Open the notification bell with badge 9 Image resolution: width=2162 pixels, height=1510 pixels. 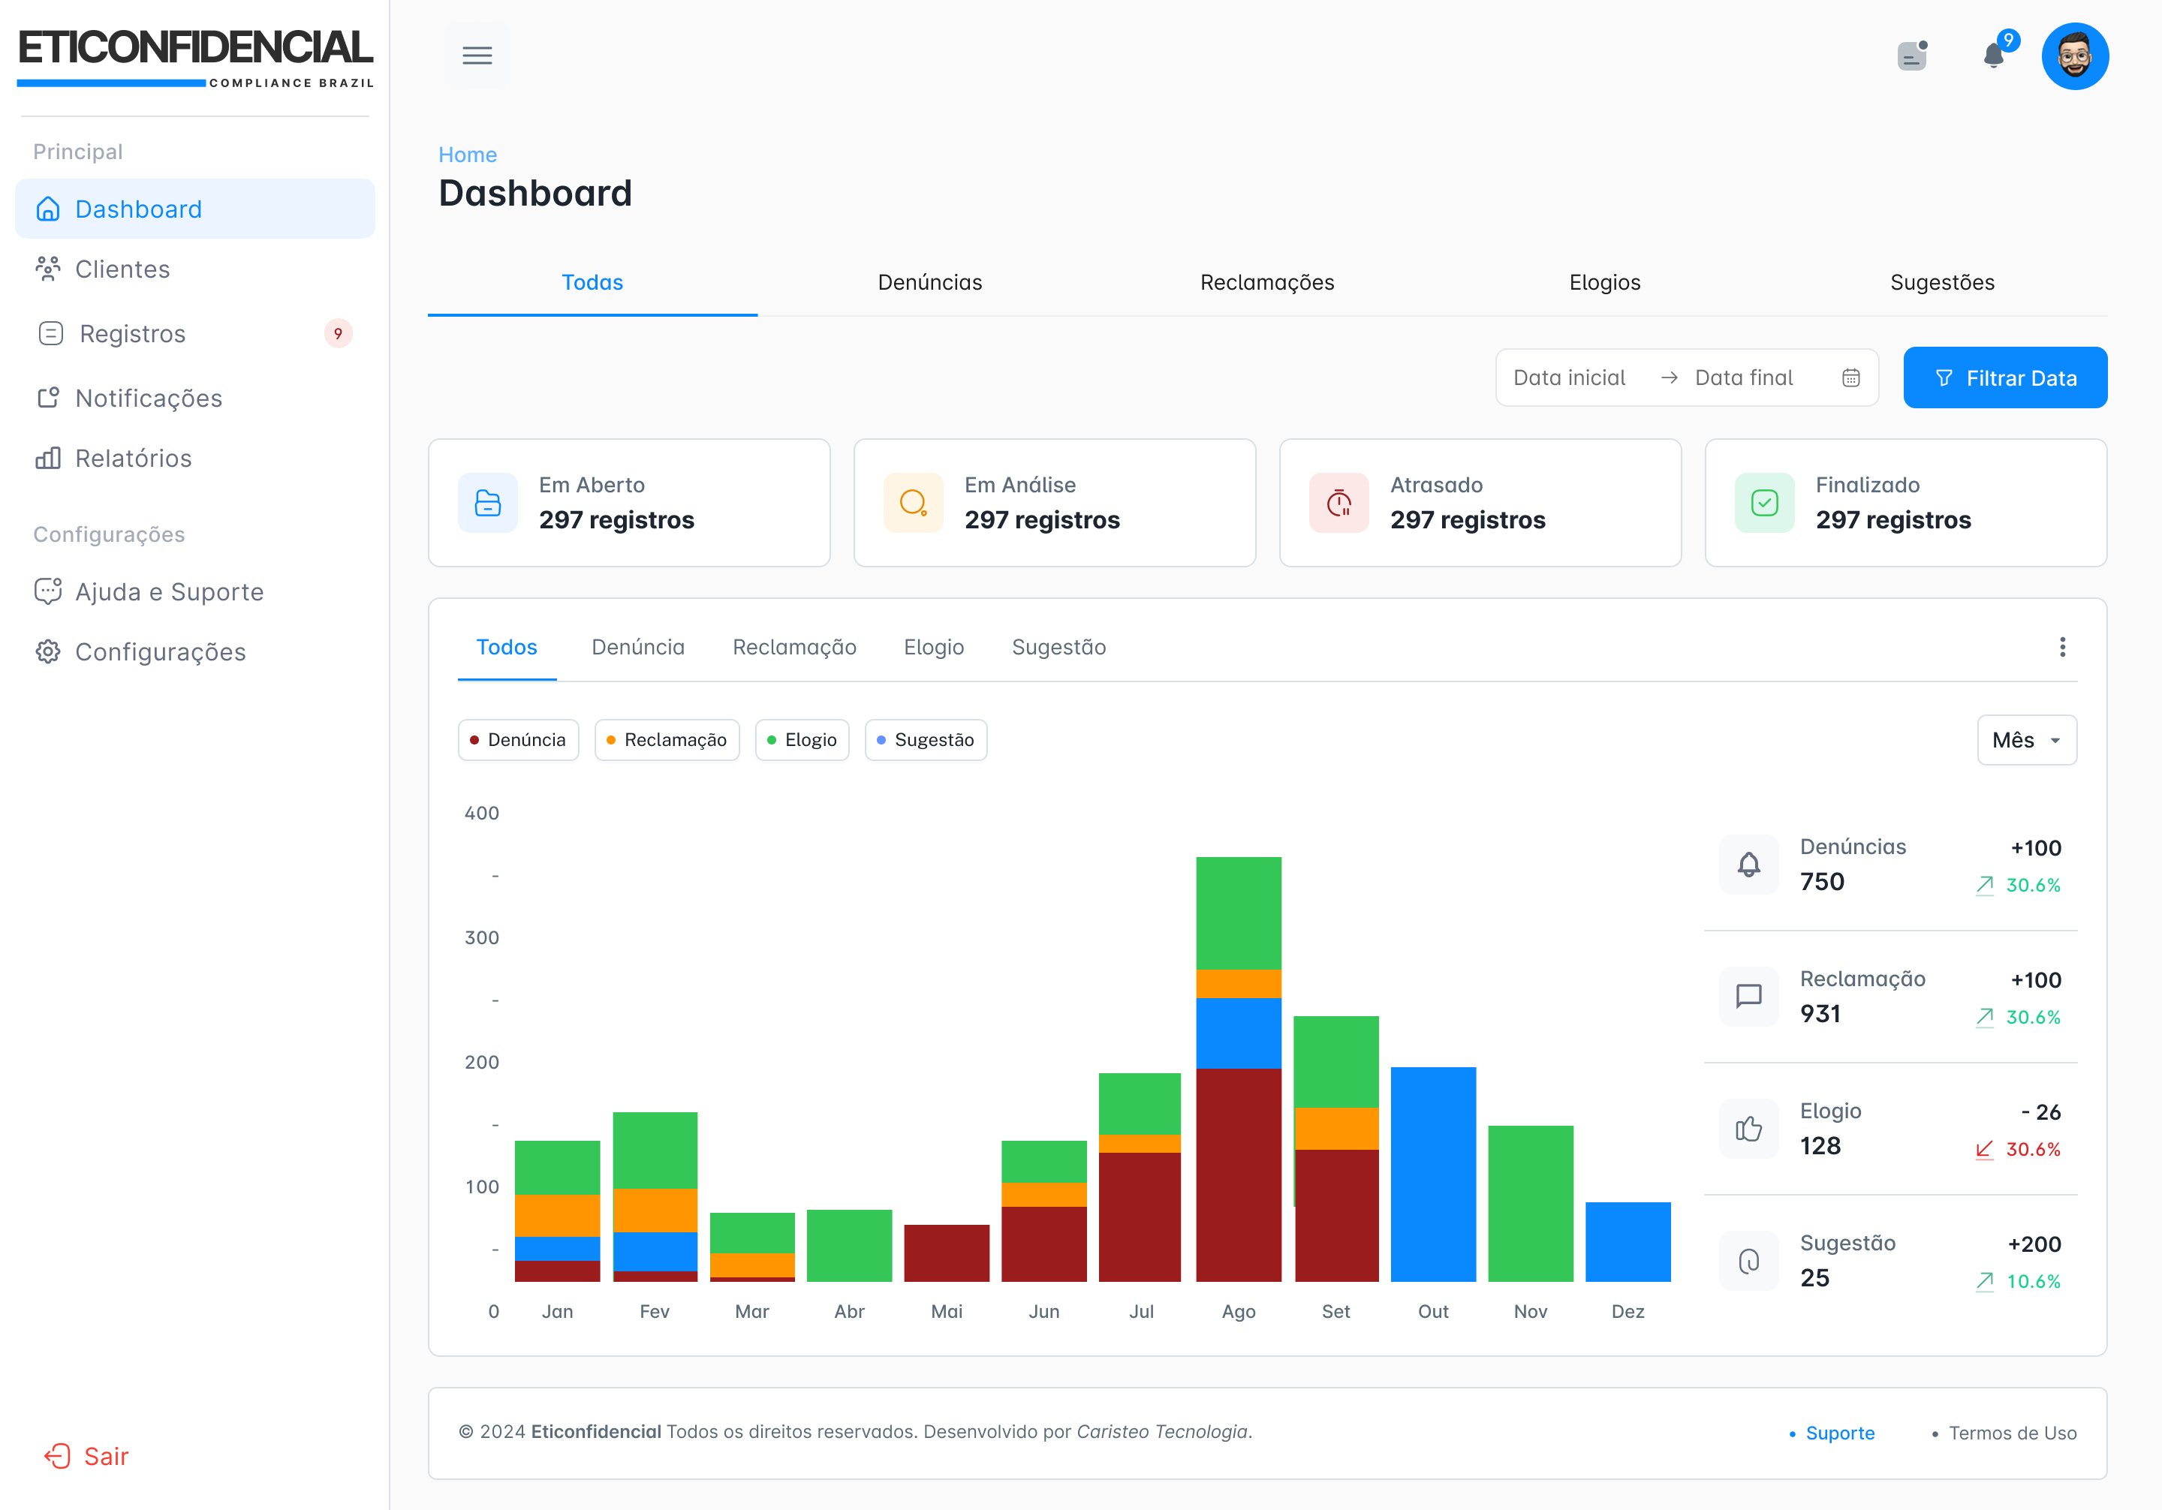click(1995, 55)
